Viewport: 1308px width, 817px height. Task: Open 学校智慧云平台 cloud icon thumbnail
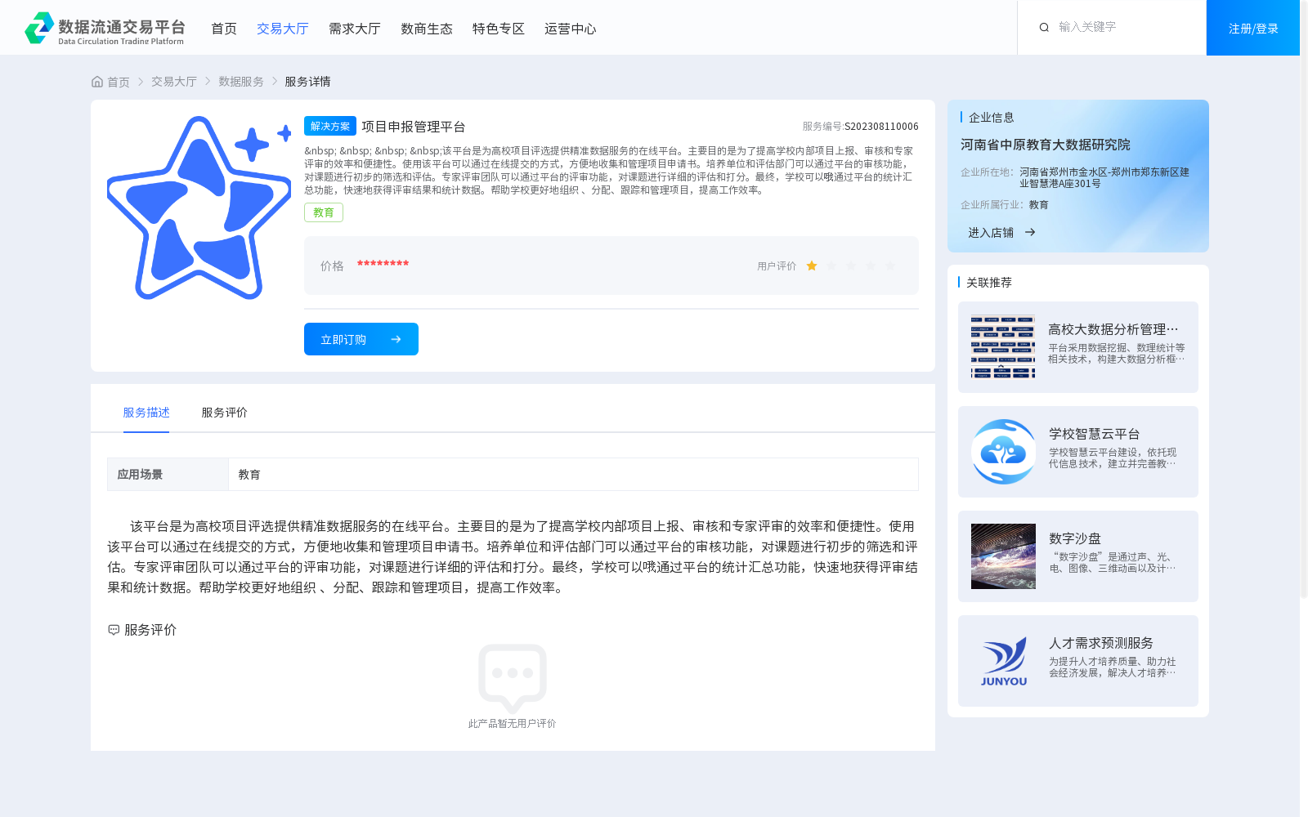pos(1003,452)
